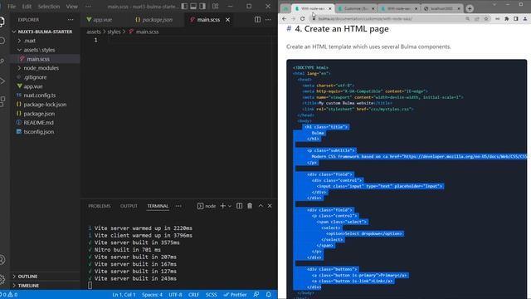Maximize panel size with chevron up
Screen dimensions: 531x299
click(261, 206)
